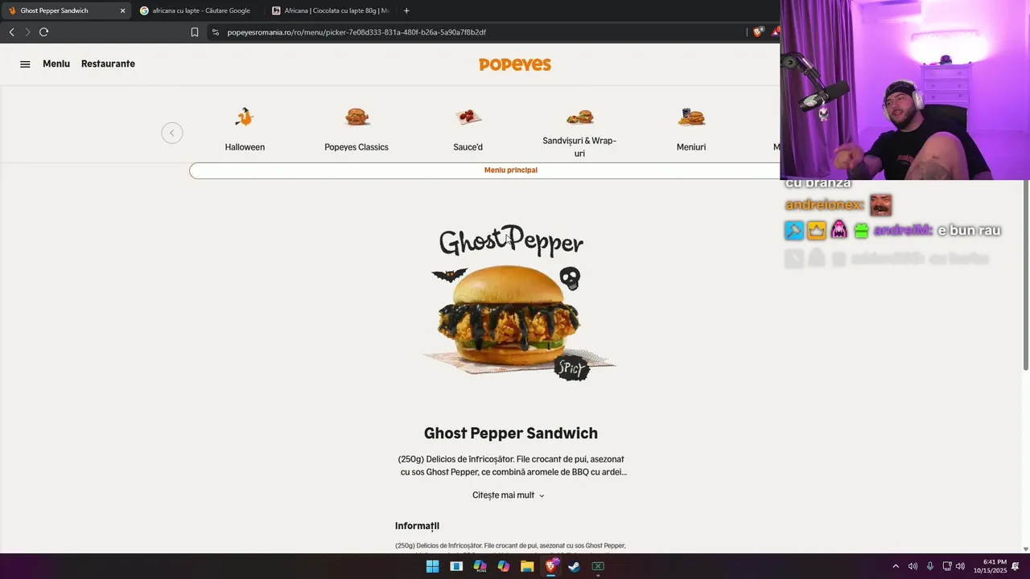
Task: Select the Meniuri category icon
Action: pyautogui.click(x=691, y=117)
